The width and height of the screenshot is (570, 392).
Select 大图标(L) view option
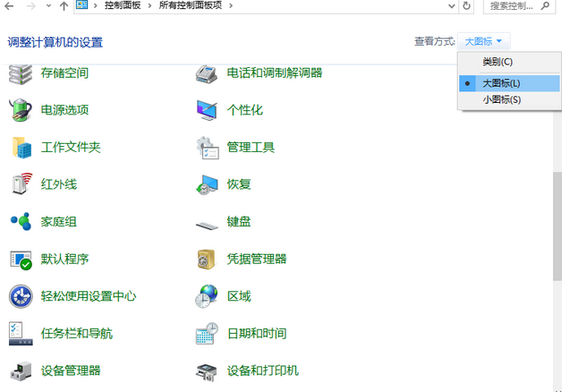coord(509,83)
